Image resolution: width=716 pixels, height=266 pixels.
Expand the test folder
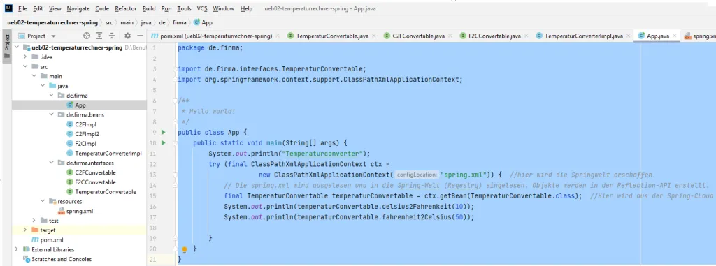coord(34,221)
